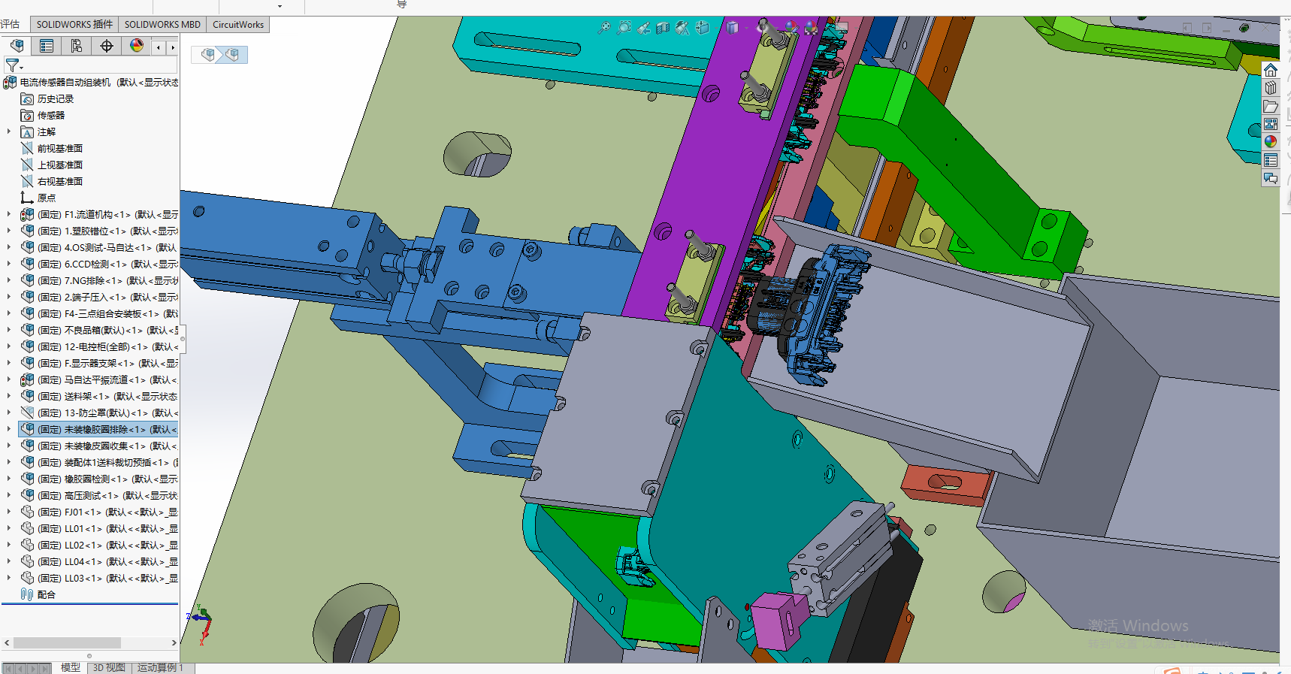
Task: Switch to SOLIDWORKS MBD tab
Action: (162, 25)
